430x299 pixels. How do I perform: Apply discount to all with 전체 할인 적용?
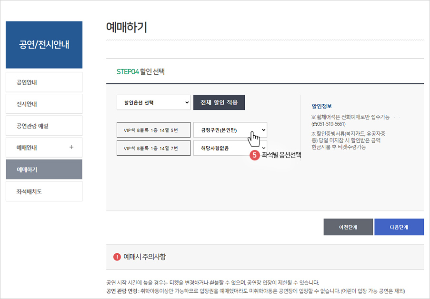(219, 102)
